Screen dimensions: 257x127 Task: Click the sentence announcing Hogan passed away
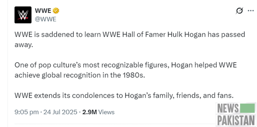click(x=130, y=39)
